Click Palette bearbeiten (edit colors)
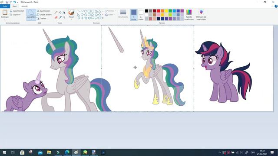 point(189,15)
